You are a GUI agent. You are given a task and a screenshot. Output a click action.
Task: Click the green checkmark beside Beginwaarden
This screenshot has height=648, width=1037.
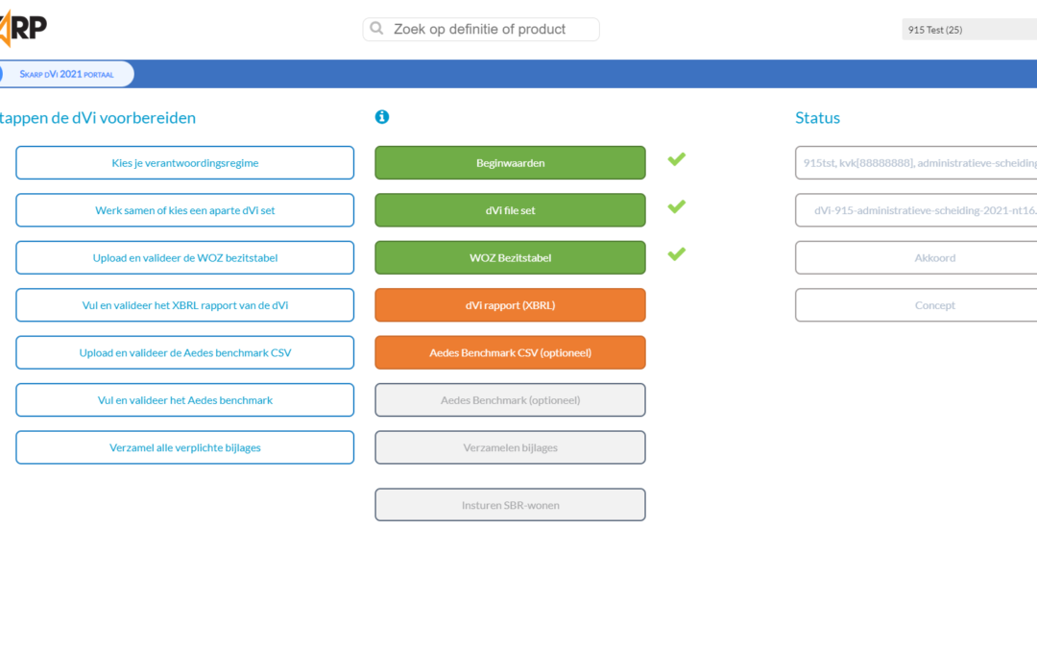[677, 159]
